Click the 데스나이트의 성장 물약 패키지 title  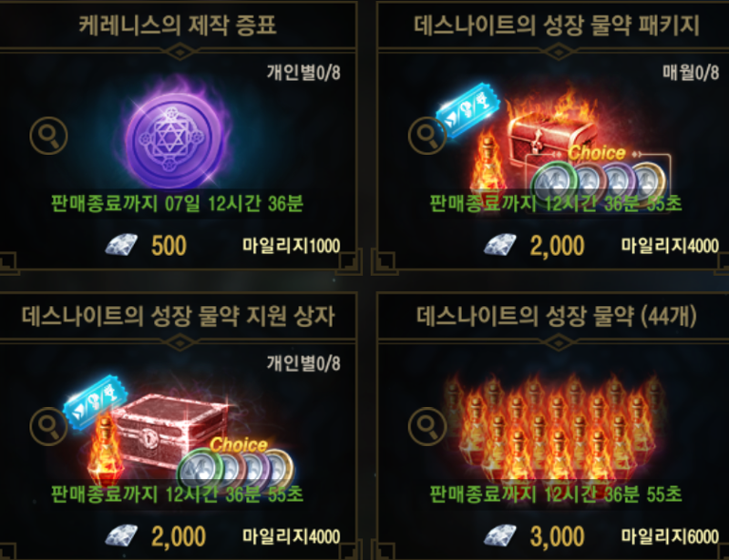(x=557, y=25)
